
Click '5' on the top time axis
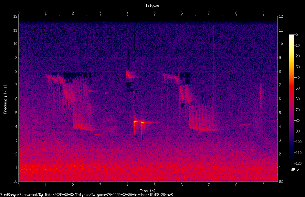155,13
